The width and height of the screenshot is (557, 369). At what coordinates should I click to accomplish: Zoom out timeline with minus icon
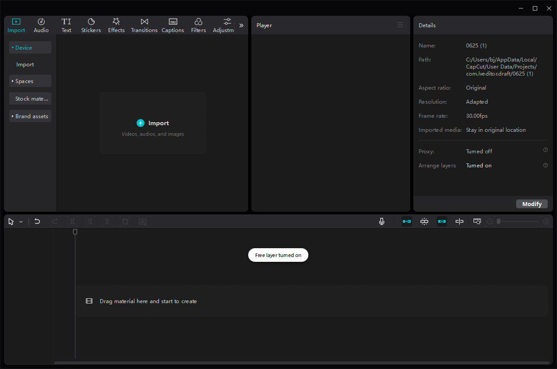coord(490,221)
